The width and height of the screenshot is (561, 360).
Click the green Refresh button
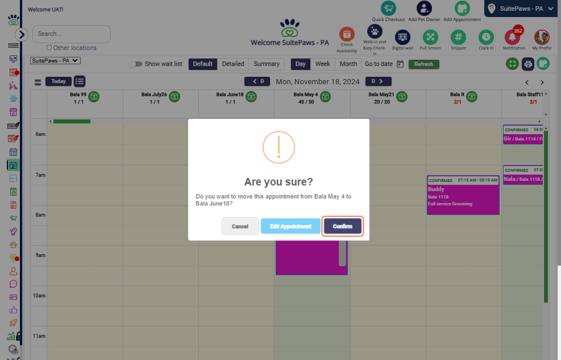pos(423,64)
